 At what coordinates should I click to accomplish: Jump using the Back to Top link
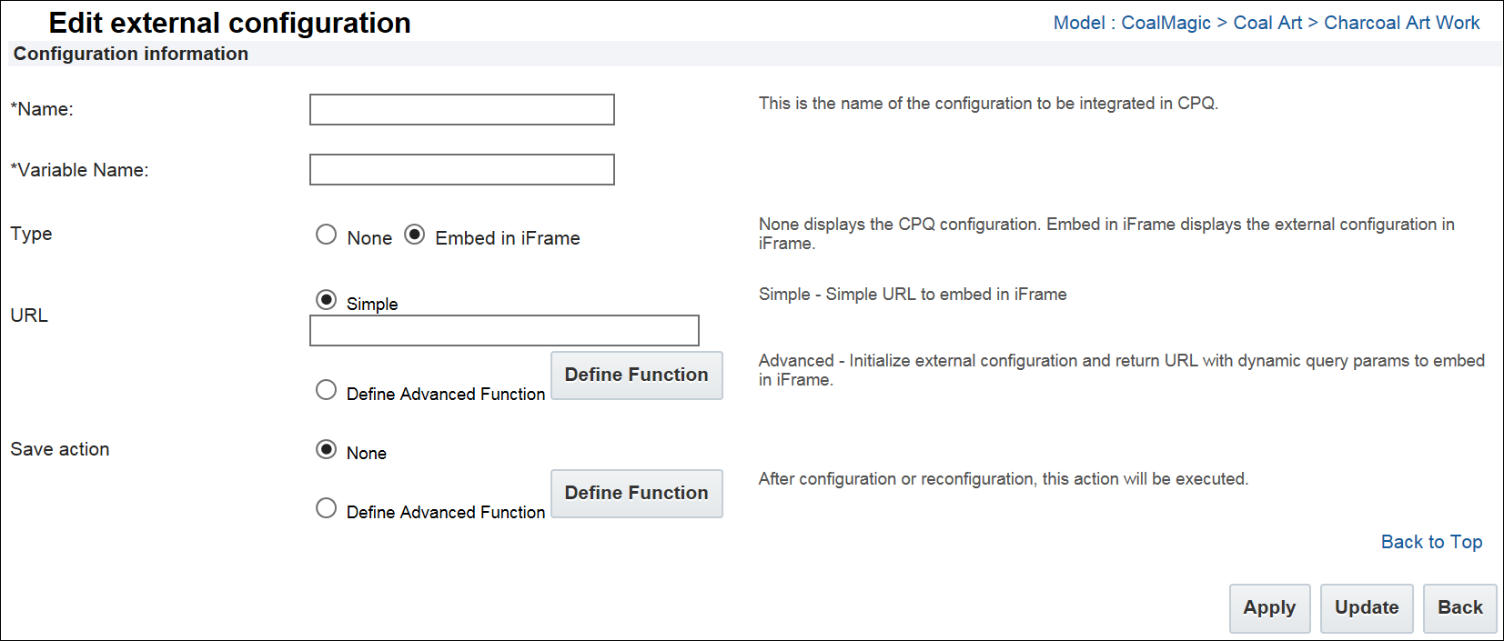[x=1431, y=542]
